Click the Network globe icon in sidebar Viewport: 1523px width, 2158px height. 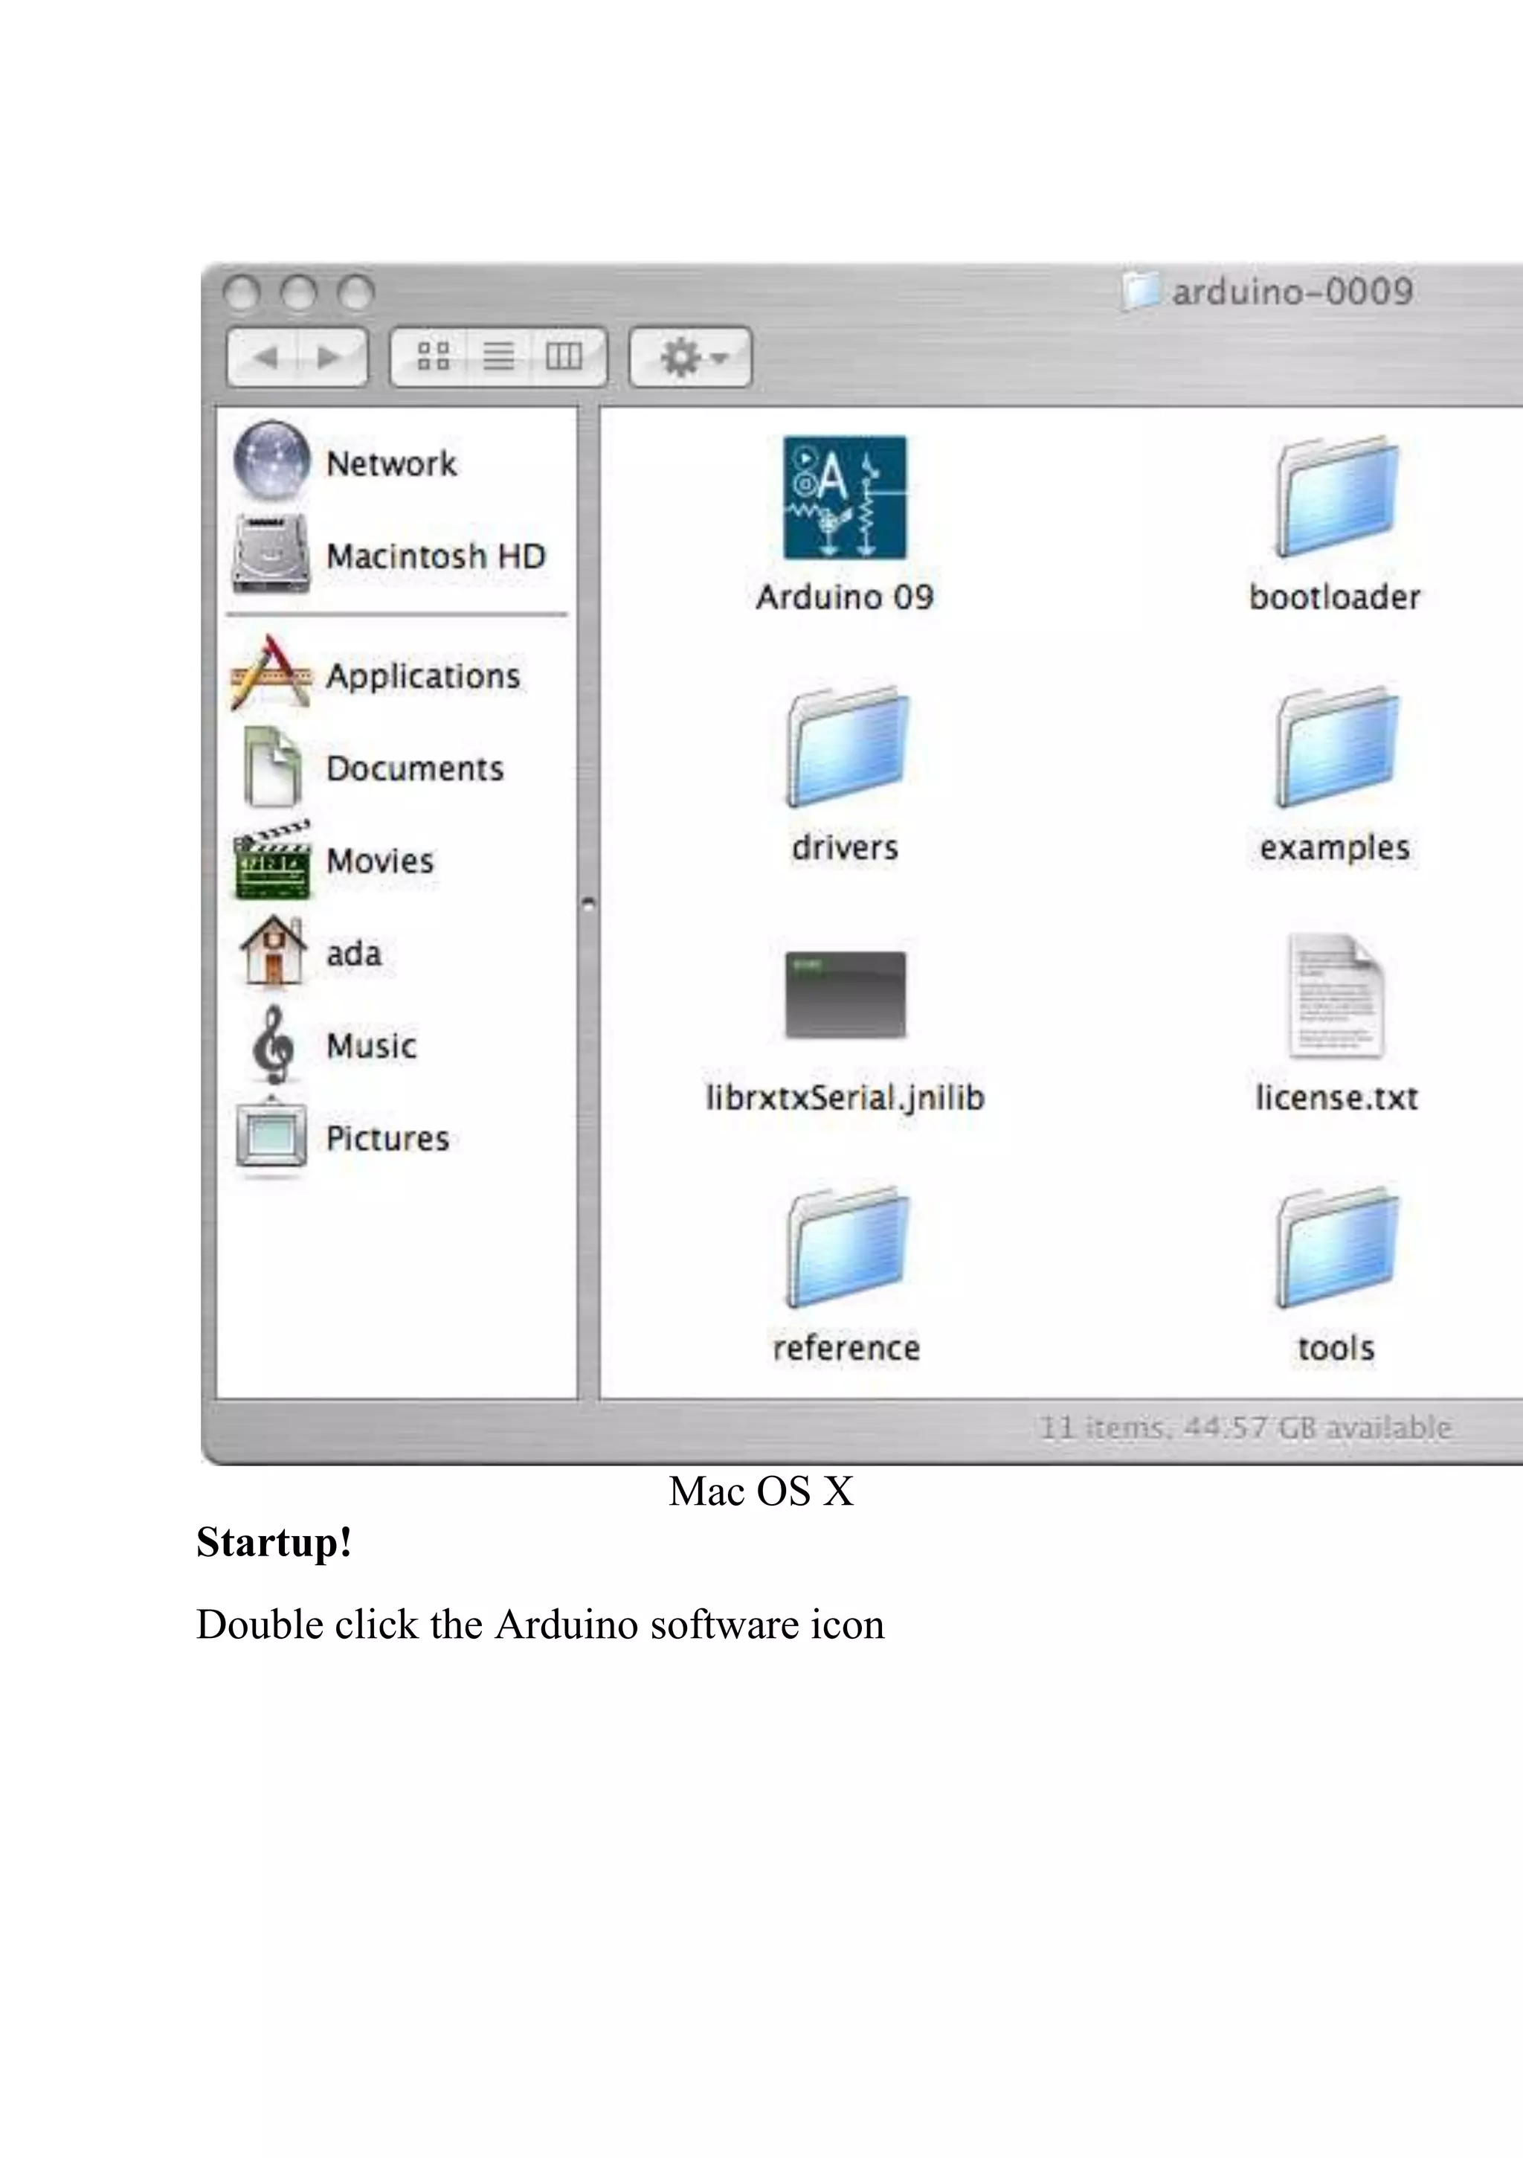271,460
